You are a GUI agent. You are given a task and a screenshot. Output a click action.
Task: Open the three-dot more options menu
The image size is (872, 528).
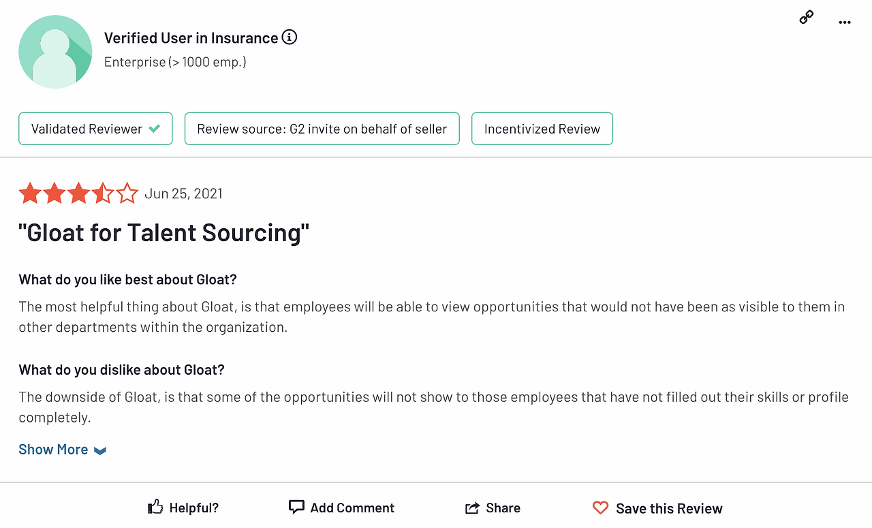(x=845, y=22)
